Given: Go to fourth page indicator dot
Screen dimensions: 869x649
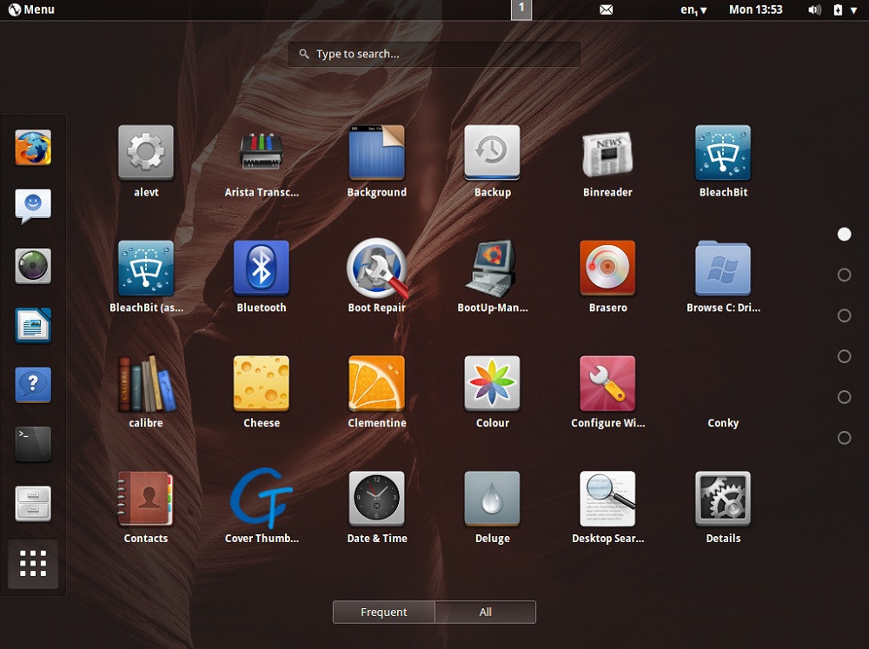Looking at the screenshot, I should point(844,356).
